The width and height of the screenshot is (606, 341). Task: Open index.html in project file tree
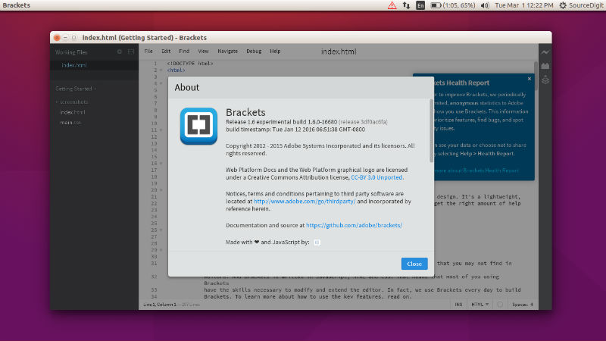[72, 112]
